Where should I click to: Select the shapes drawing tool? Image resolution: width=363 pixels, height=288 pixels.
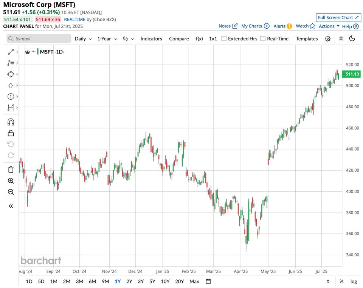point(11,74)
